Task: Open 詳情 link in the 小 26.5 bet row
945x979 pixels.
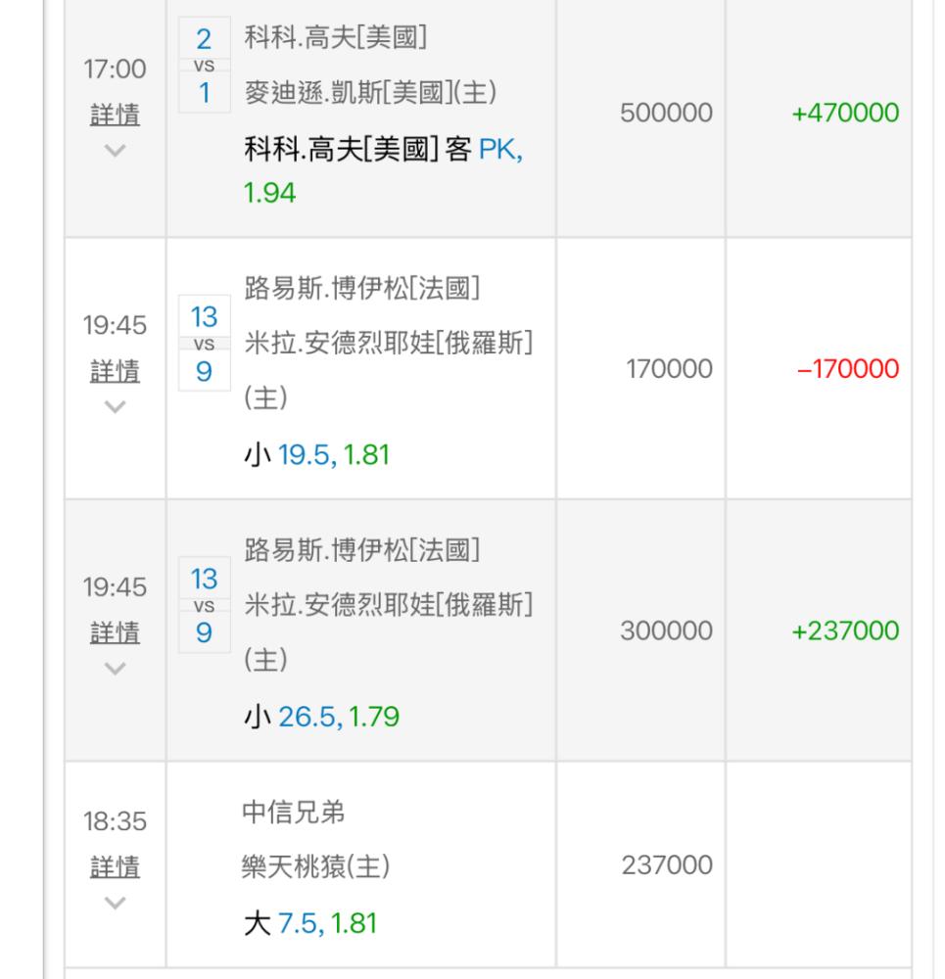Action: 115,633
